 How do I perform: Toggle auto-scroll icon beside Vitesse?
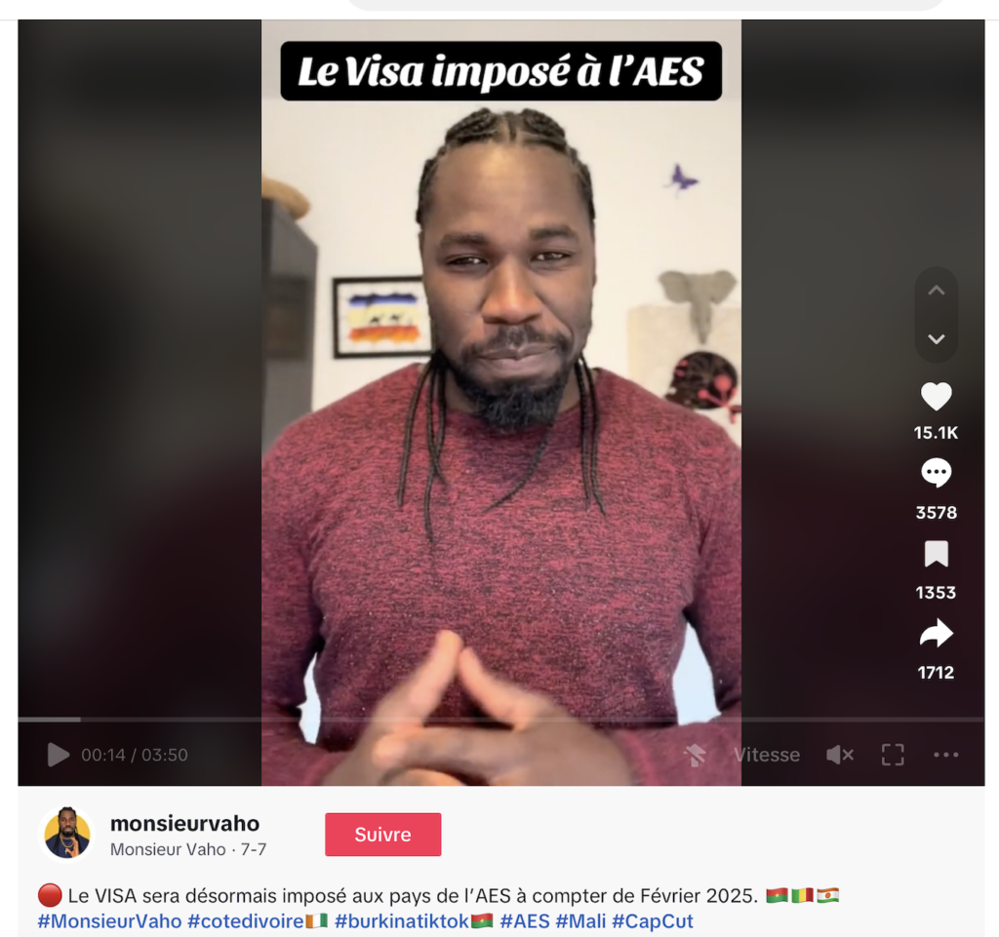[x=695, y=755]
